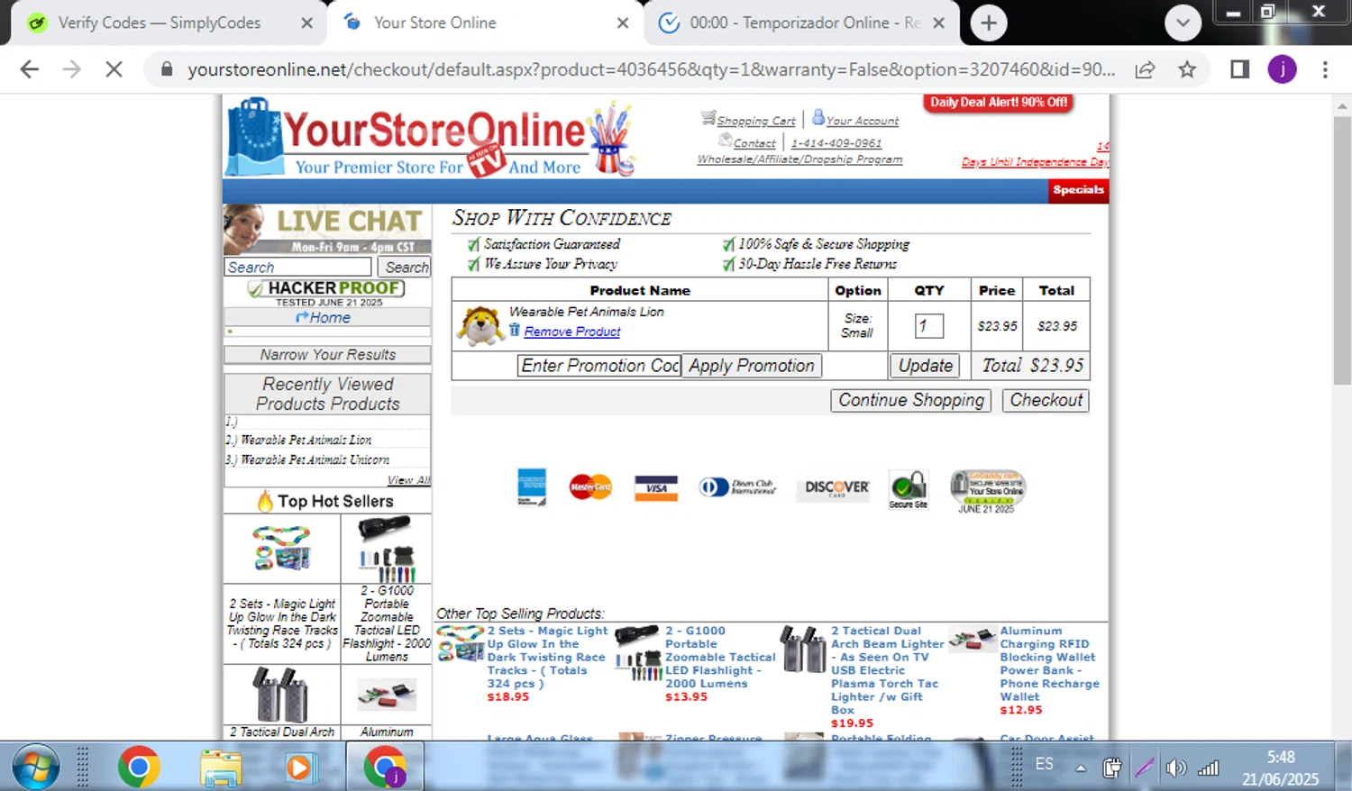The width and height of the screenshot is (1352, 791).
Task: Bookmark this page with the star icon
Action: (1187, 69)
